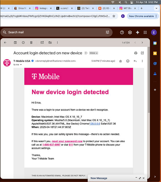Click the email scrollbar thumb
The width and height of the screenshot is (161, 182).
[x=149, y=80]
